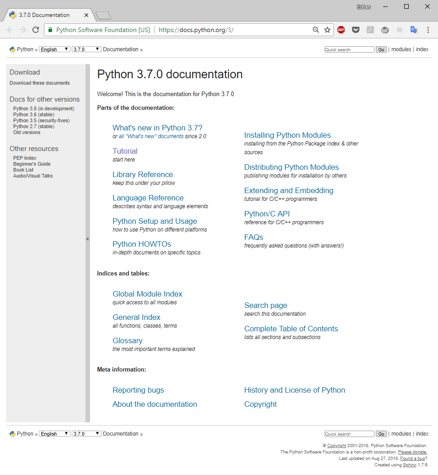Click the address bar URL
The height and width of the screenshot is (475, 438).
coord(196,30)
